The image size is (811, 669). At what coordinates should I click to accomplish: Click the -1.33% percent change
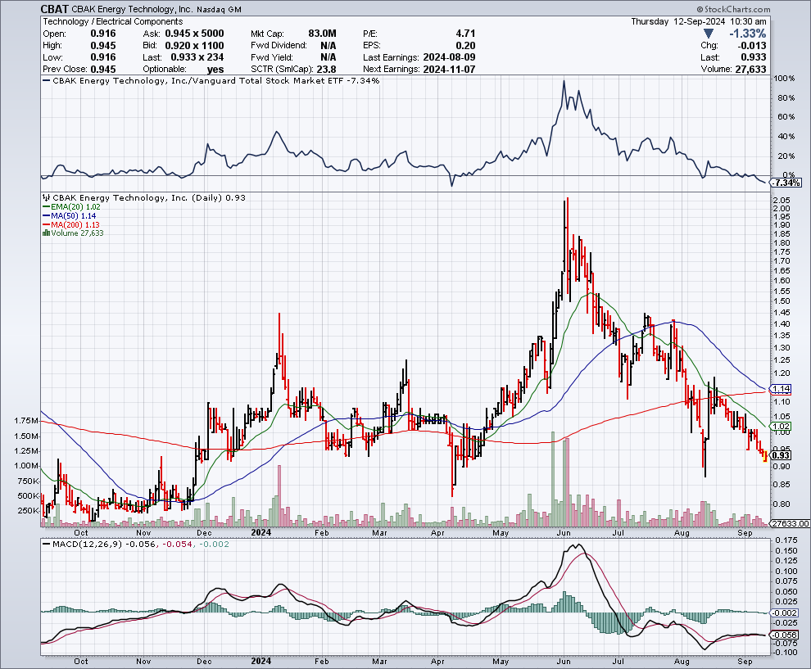coord(747,34)
